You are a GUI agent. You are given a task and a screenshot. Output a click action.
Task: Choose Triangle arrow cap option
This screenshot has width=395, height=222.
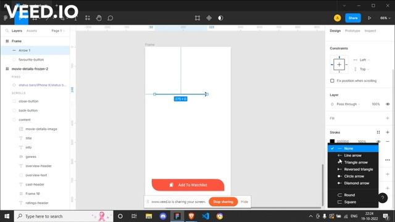point(353,162)
